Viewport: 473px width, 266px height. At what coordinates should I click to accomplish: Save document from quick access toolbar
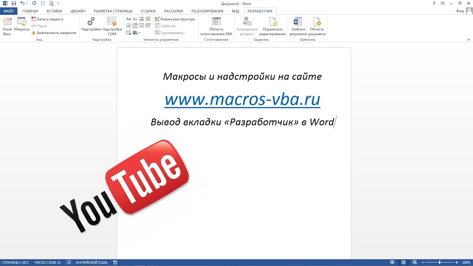click(14, 3)
